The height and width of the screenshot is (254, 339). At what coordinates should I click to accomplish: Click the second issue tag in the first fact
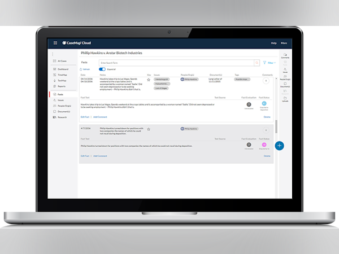tap(162, 84)
